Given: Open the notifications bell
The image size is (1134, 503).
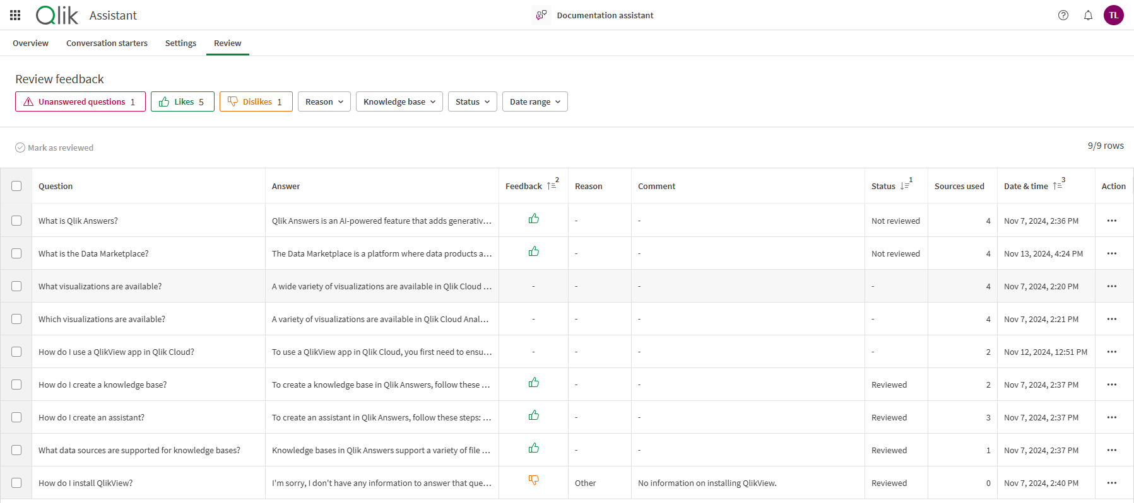Looking at the screenshot, I should pos(1088,15).
